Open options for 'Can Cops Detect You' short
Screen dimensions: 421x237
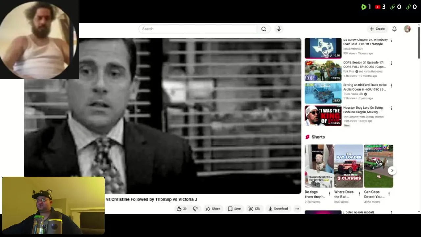click(389, 194)
